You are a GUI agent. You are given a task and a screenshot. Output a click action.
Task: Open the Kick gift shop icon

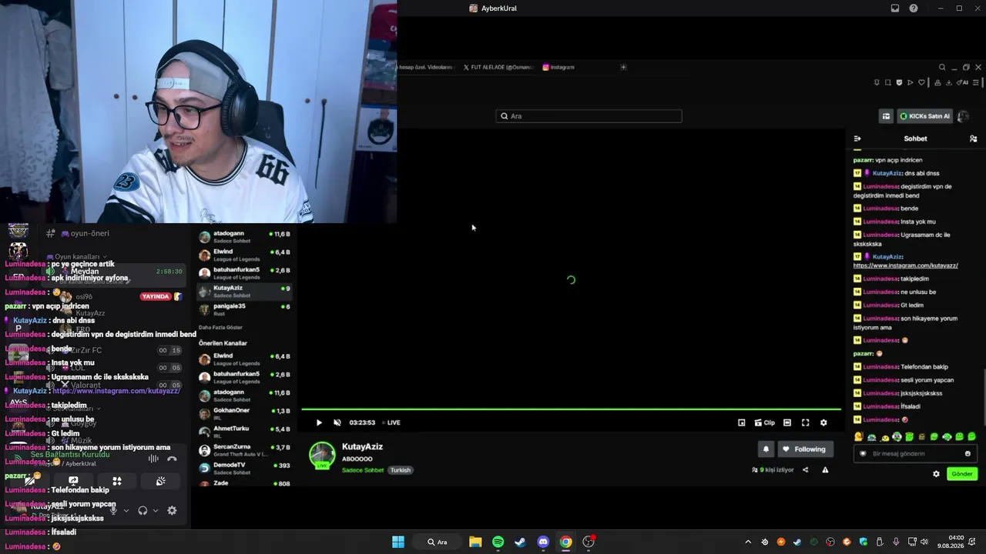click(886, 116)
